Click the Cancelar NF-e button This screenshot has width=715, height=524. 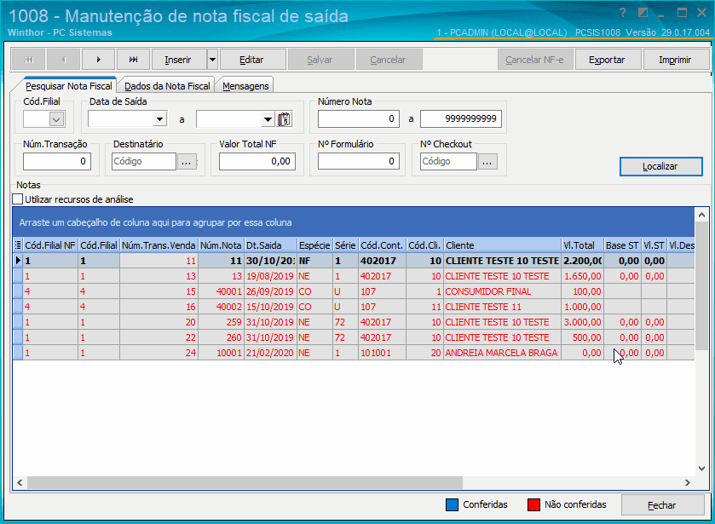[535, 60]
